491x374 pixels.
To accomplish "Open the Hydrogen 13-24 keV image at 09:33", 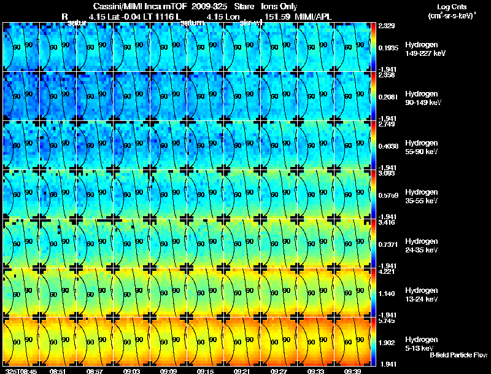I will [x=315, y=292].
